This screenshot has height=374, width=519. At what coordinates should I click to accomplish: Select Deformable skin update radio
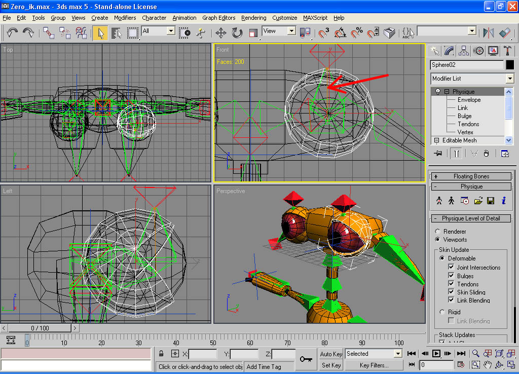pos(442,258)
